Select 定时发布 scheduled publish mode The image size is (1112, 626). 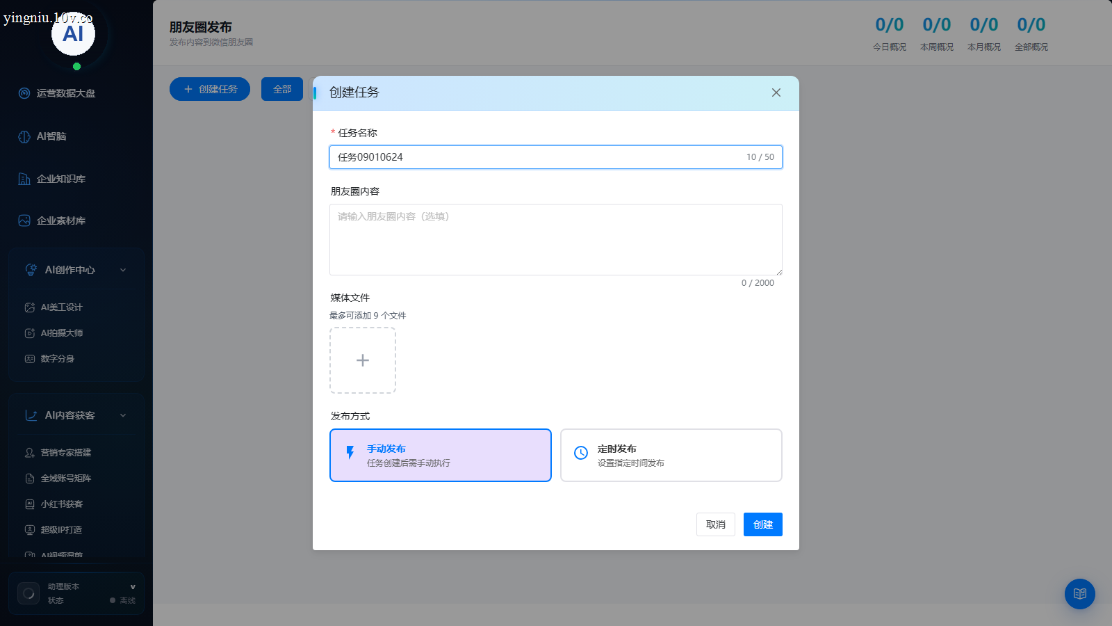tap(671, 455)
